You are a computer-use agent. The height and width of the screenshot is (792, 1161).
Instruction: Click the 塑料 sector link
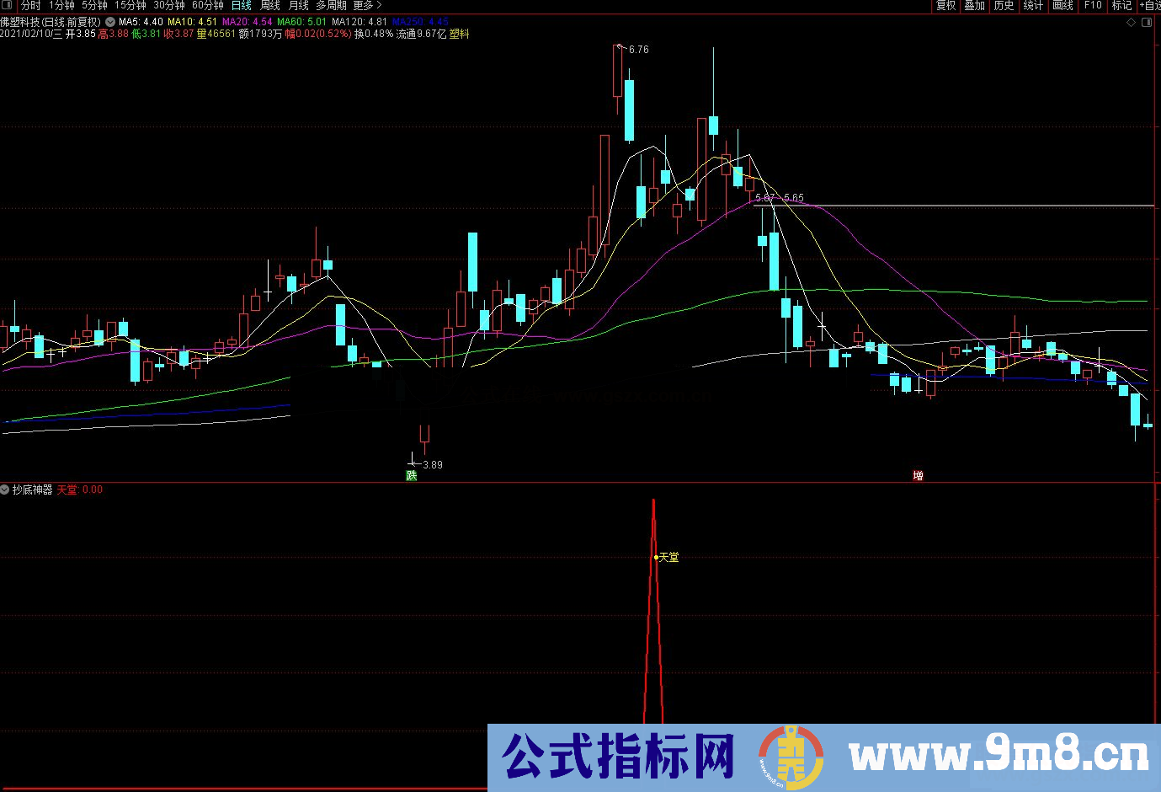pyautogui.click(x=460, y=35)
